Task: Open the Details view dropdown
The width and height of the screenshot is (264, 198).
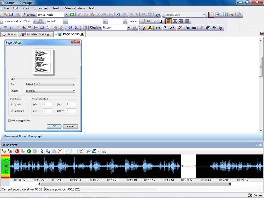Action: tap(204, 15)
